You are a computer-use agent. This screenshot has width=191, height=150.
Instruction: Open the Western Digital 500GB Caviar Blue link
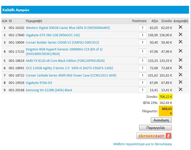[x=68, y=28]
